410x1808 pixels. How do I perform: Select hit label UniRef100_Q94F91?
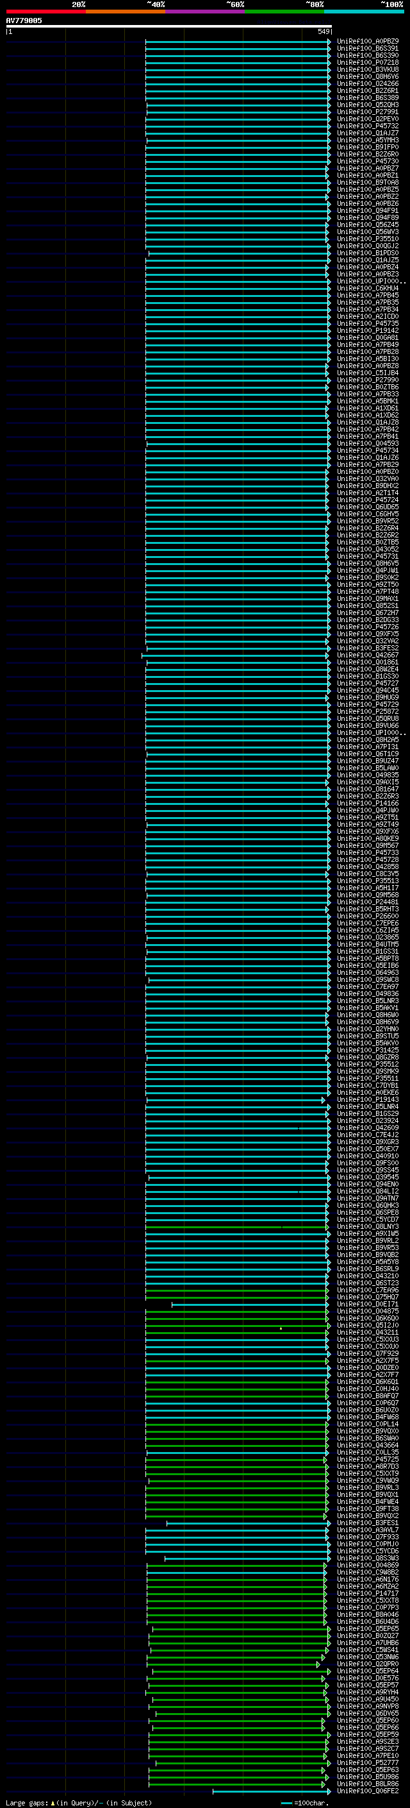tap(367, 210)
